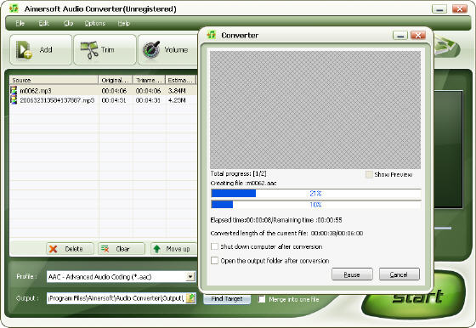The height and width of the screenshot is (328, 476).
Task: Click the preview seek slider in main window
Action: click(x=443, y=228)
